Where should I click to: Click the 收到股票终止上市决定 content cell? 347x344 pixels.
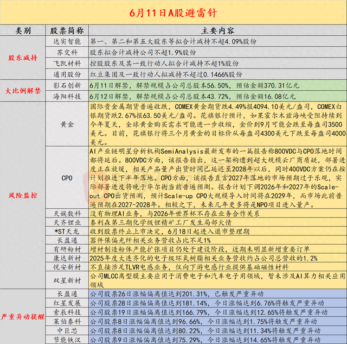217,232
